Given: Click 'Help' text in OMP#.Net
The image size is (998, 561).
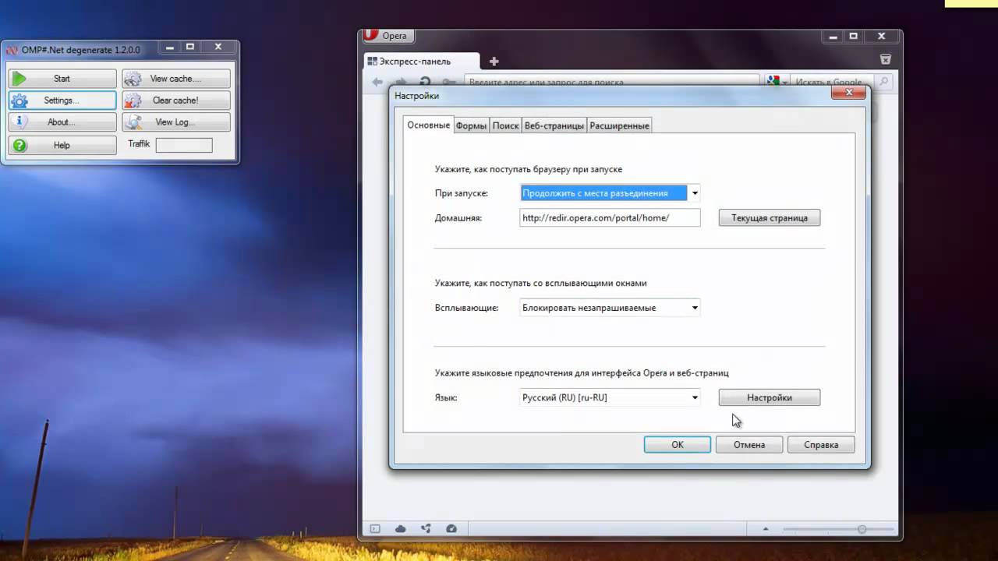Looking at the screenshot, I should [62, 145].
